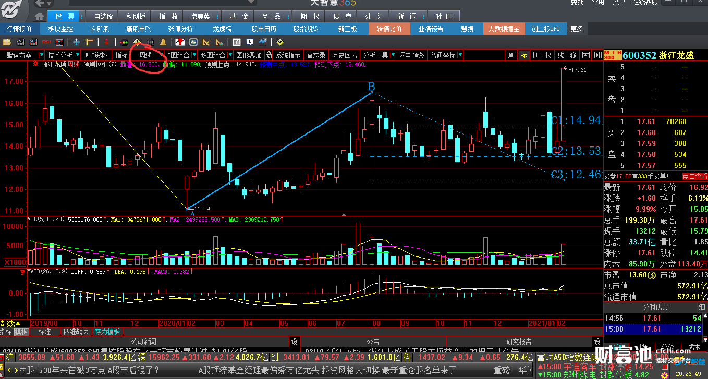Expand the 3图组合 dropdown arrow

194,55
